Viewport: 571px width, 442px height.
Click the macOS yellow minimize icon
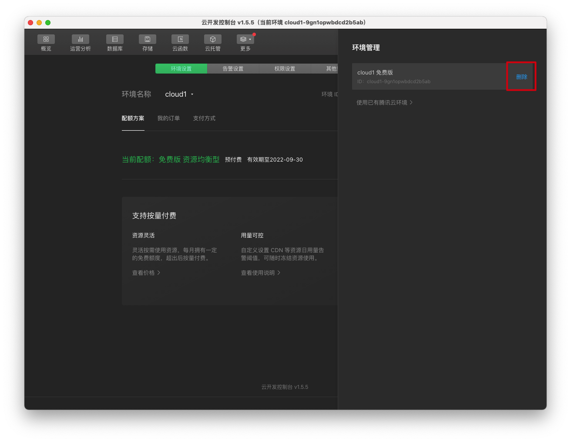(x=39, y=22)
